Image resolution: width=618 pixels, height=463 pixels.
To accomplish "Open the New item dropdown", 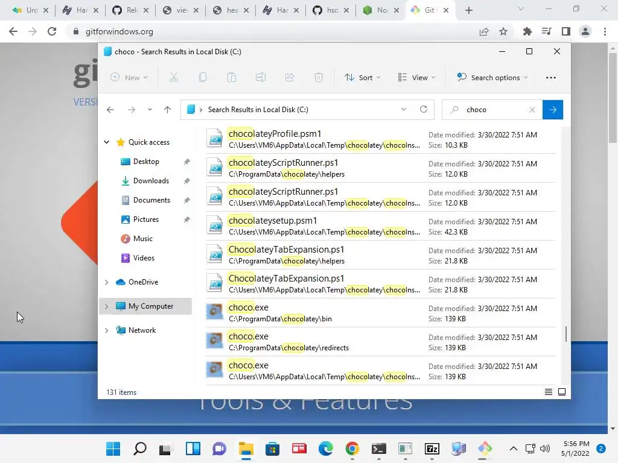I will click(129, 78).
